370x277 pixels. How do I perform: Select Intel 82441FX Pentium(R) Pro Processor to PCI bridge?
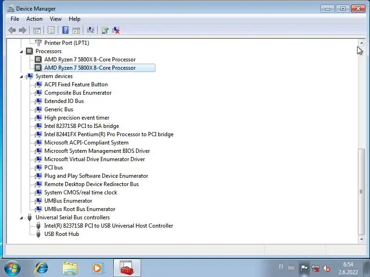109,134
